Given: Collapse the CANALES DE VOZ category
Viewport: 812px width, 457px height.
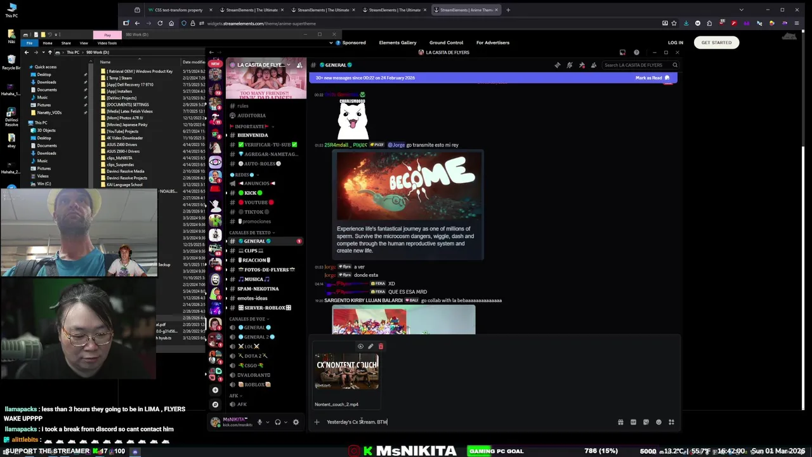Looking at the screenshot, I should point(249,319).
